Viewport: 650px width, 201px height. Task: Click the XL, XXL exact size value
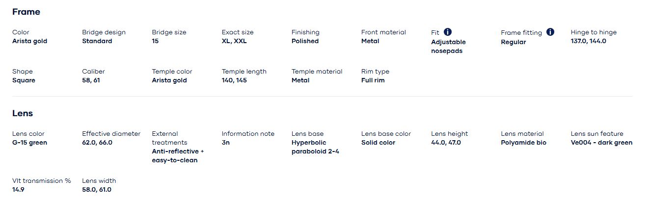pos(234,41)
